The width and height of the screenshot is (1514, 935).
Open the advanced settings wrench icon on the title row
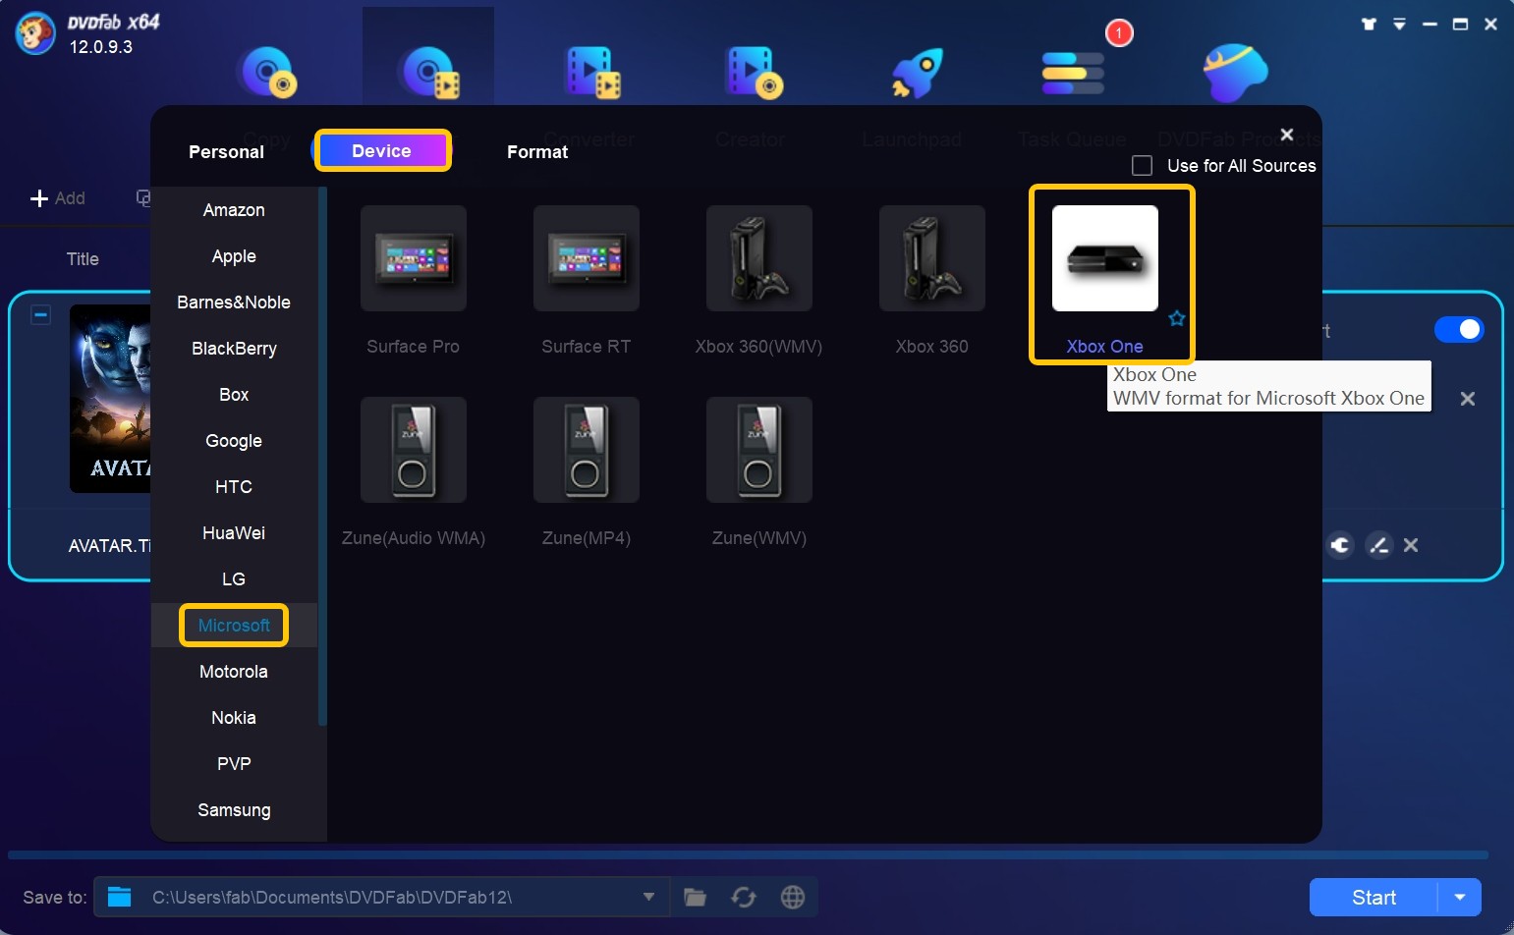pyautogui.click(x=1341, y=545)
